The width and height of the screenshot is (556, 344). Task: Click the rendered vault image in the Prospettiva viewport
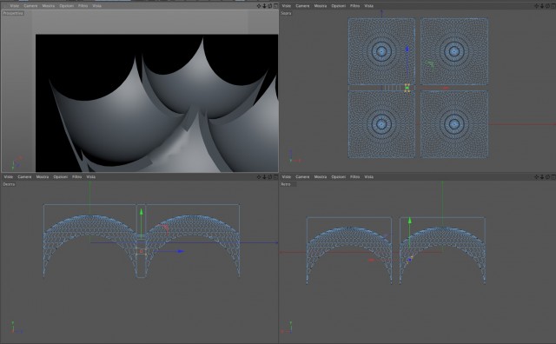click(x=156, y=103)
